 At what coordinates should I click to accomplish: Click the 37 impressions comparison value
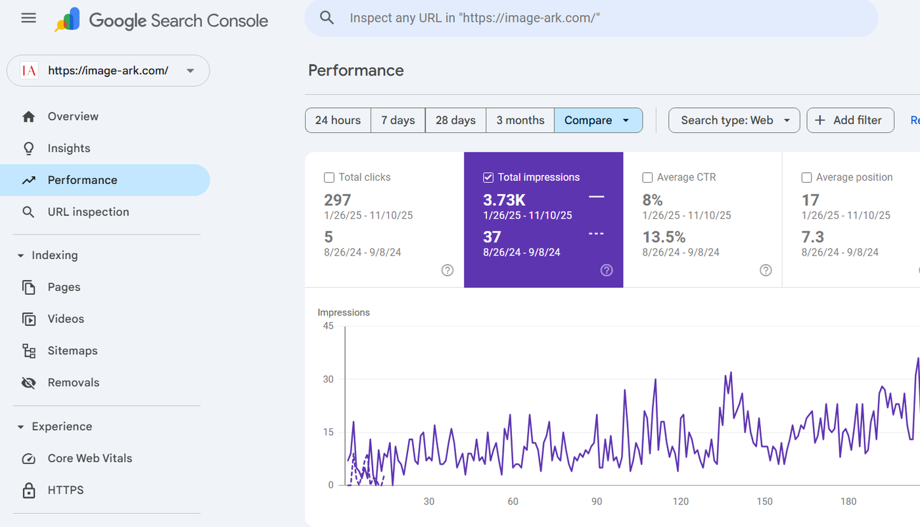pyautogui.click(x=492, y=237)
